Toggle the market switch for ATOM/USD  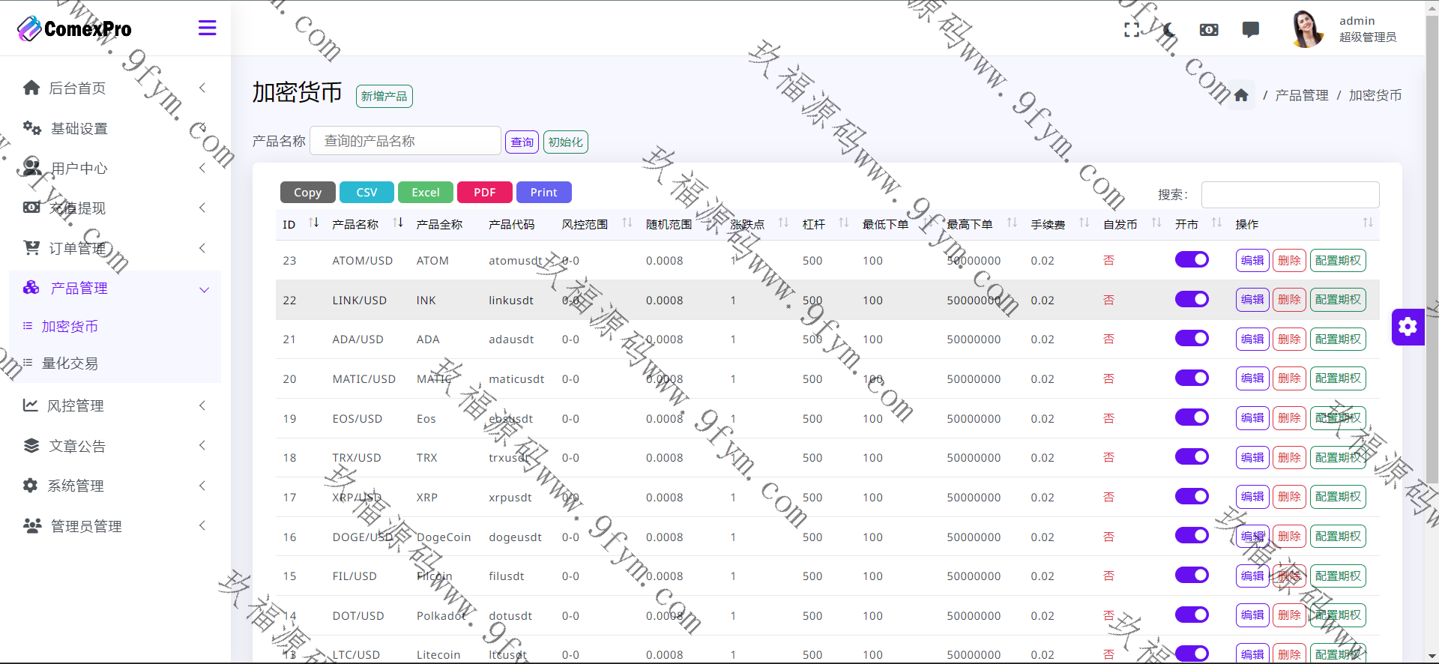[x=1192, y=259]
